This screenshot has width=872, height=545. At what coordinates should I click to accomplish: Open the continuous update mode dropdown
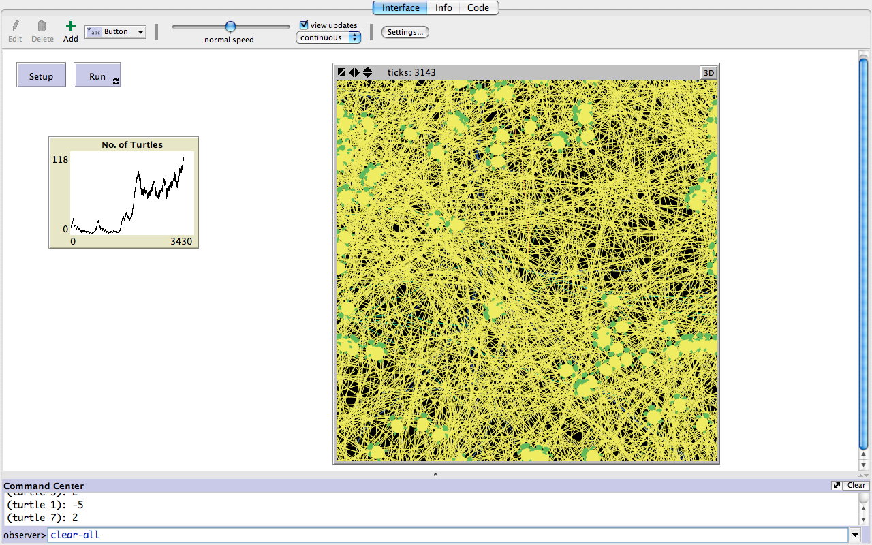pos(328,38)
